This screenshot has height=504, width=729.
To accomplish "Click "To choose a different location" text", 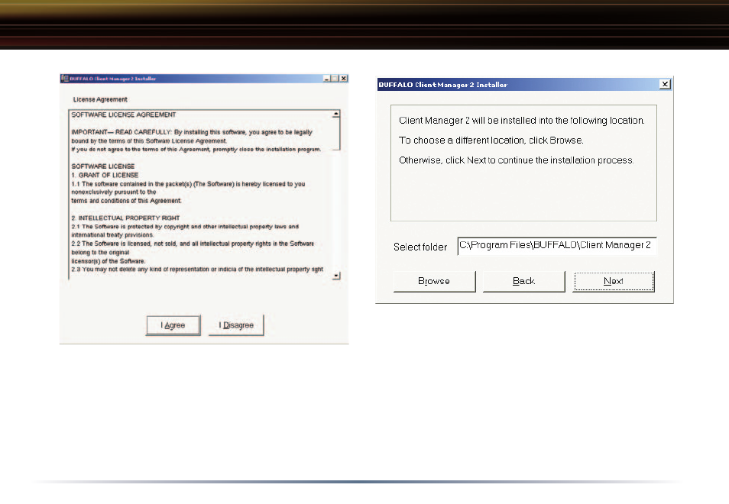I will (491, 141).
